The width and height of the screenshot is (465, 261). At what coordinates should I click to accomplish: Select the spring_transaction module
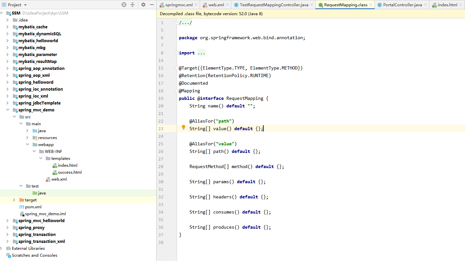tap(37, 235)
